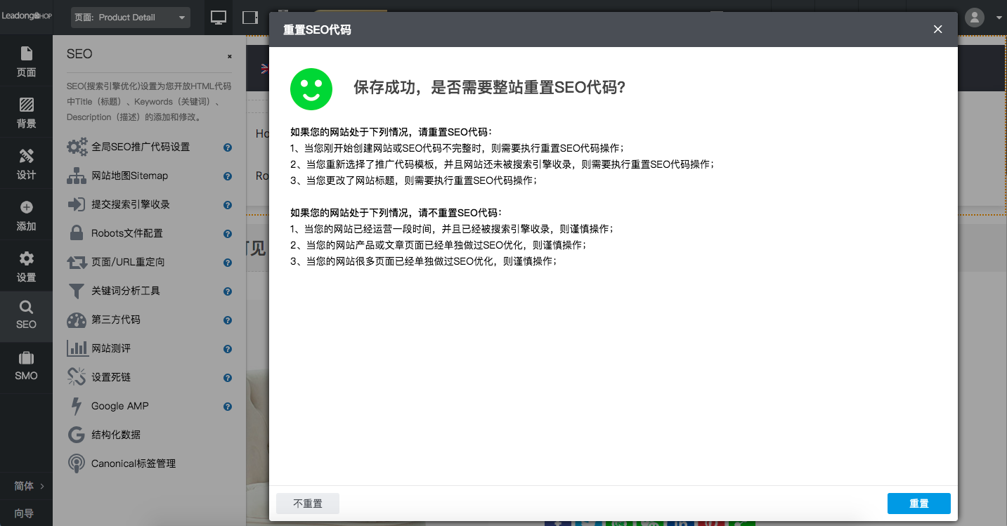Select the 背景 (Background) sidebar icon
The height and width of the screenshot is (526, 1007).
[26, 112]
